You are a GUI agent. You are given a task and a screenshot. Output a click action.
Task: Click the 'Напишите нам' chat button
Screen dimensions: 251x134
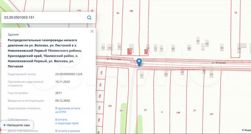coord(17,125)
